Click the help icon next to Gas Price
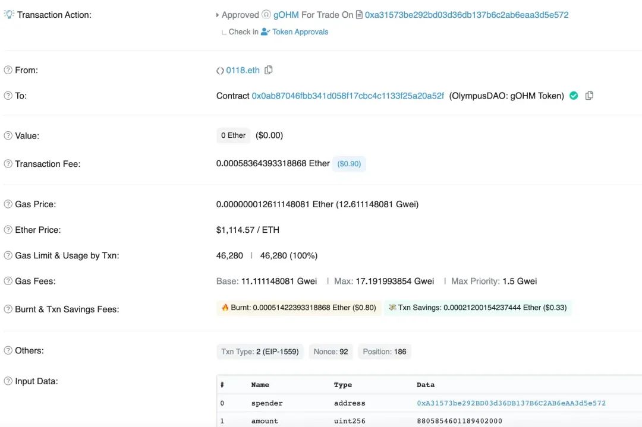Image resolution: width=642 pixels, height=427 pixels. (x=8, y=204)
